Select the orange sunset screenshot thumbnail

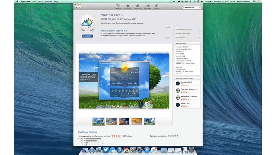(137, 122)
